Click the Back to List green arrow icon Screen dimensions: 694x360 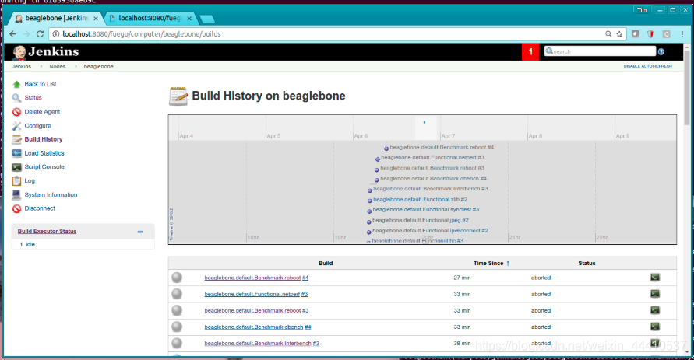[x=16, y=84]
